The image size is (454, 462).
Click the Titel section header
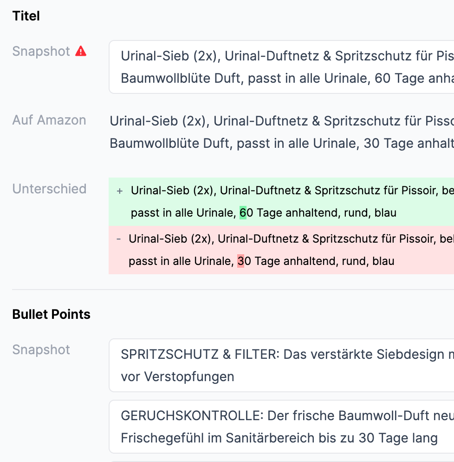tap(26, 15)
